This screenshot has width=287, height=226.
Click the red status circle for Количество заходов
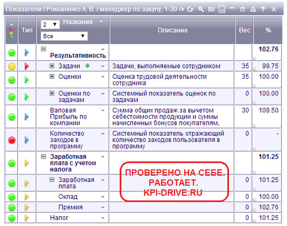pyautogui.click(x=12, y=140)
